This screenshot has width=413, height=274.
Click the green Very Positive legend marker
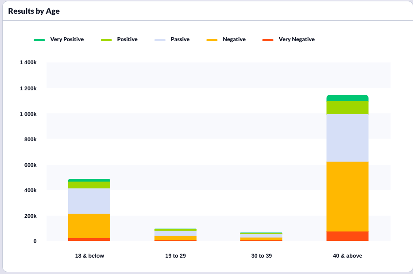pos(39,40)
